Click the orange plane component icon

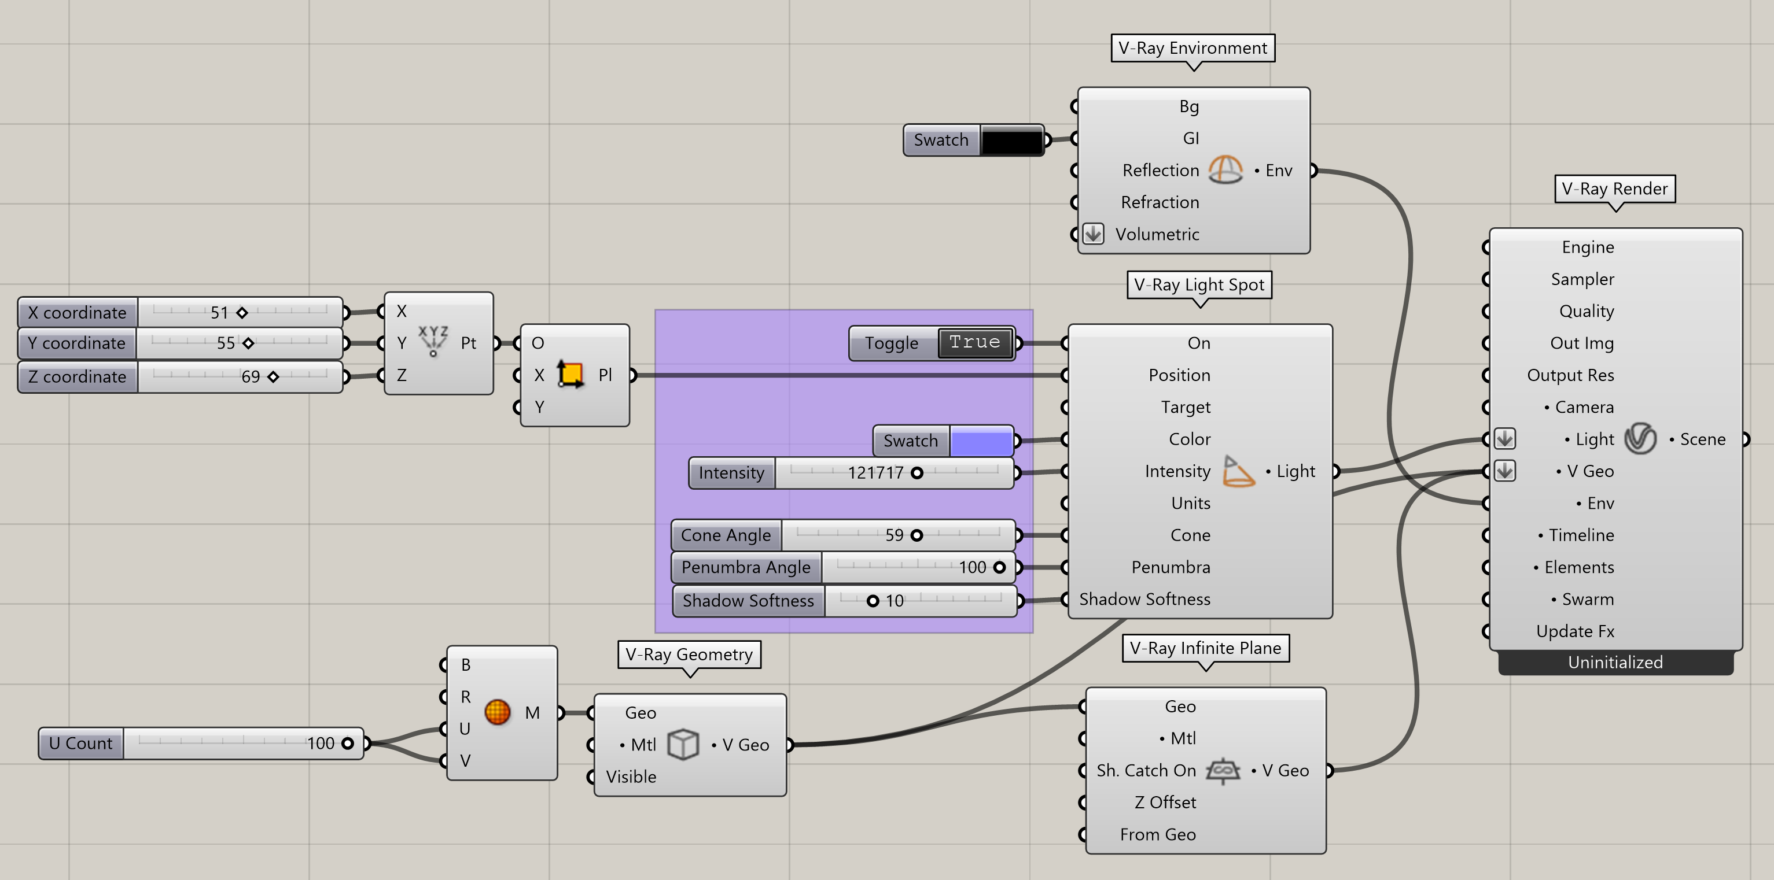[571, 374]
